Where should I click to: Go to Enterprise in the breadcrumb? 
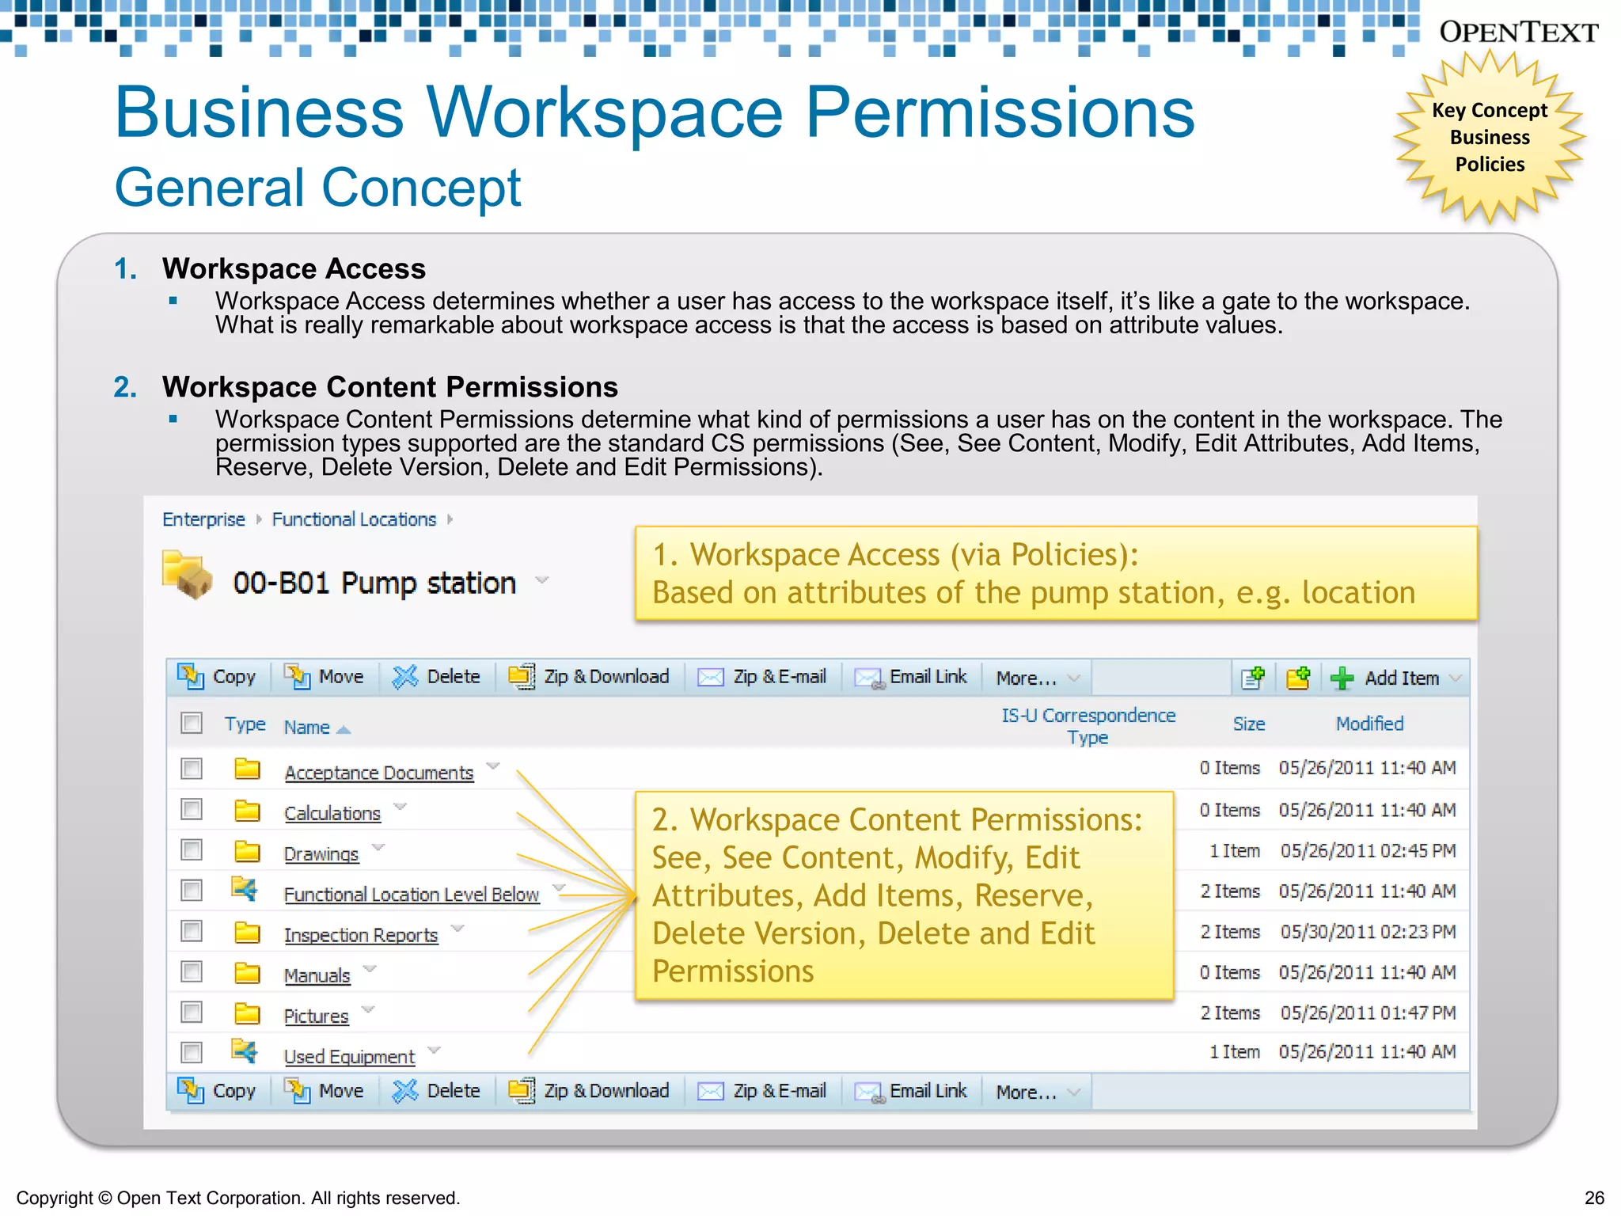203,519
